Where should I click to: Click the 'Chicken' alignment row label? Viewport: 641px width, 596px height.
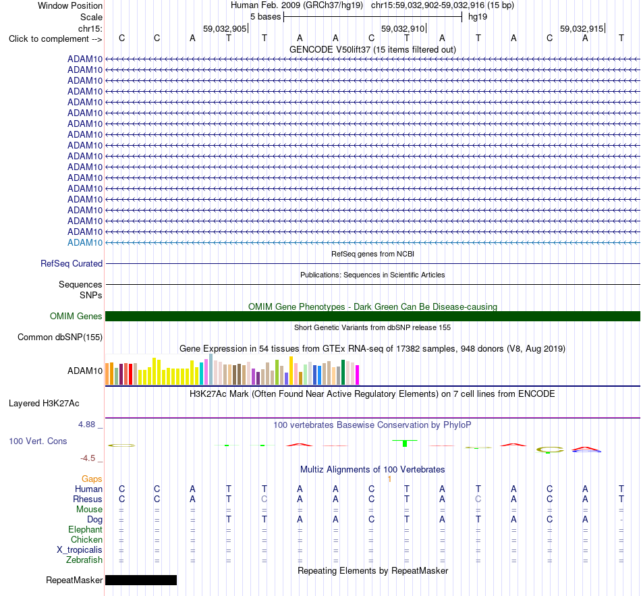pos(86,539)
